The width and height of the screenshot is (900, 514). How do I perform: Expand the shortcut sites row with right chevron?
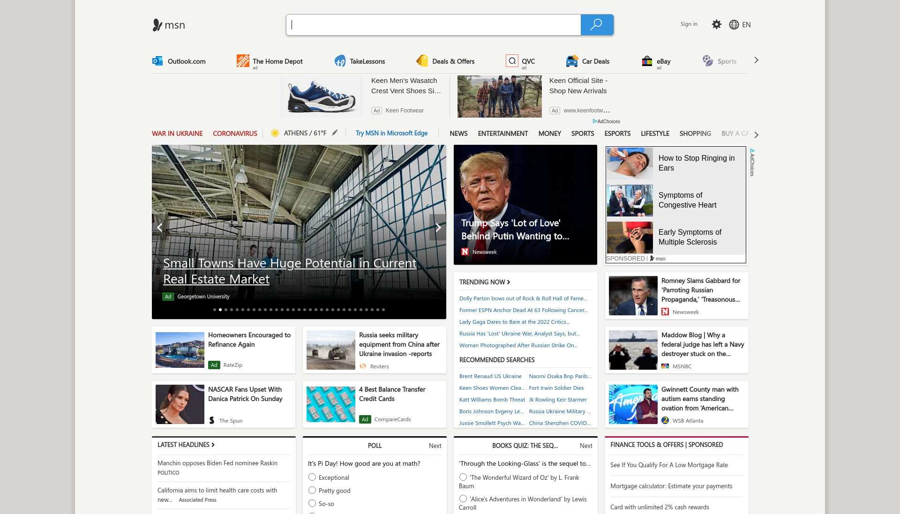point(756,60)
